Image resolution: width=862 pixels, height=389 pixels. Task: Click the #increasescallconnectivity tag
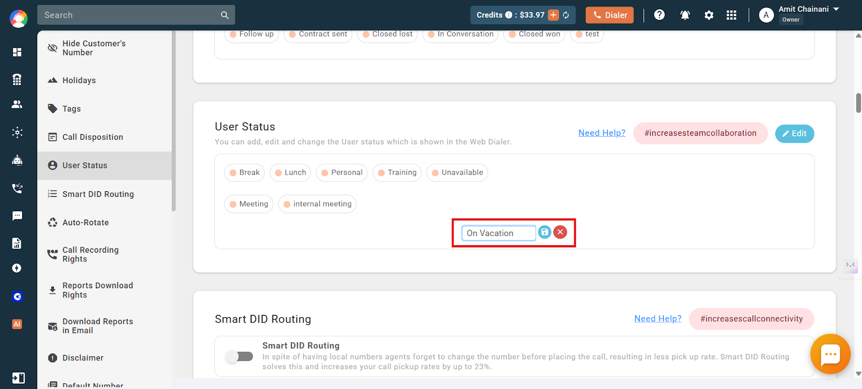pos(752,319)
